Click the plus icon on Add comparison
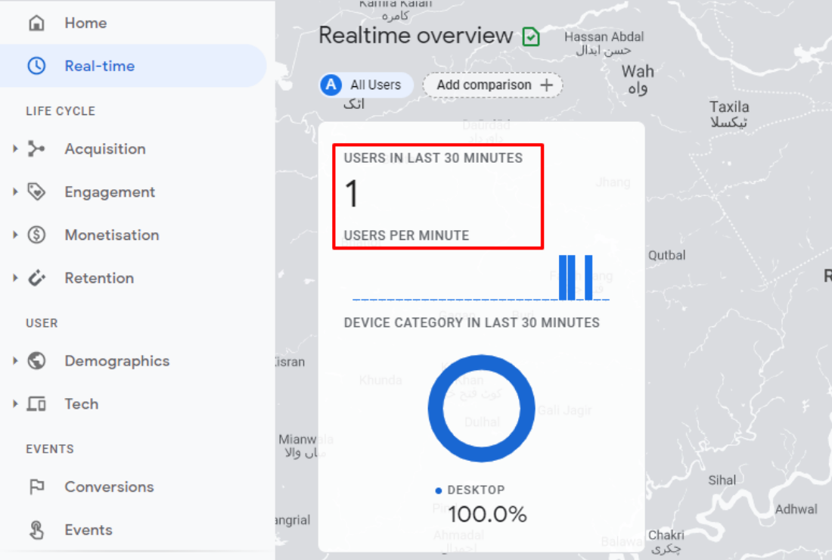This screenshot has width=832, height=560. tap(547, 85)
